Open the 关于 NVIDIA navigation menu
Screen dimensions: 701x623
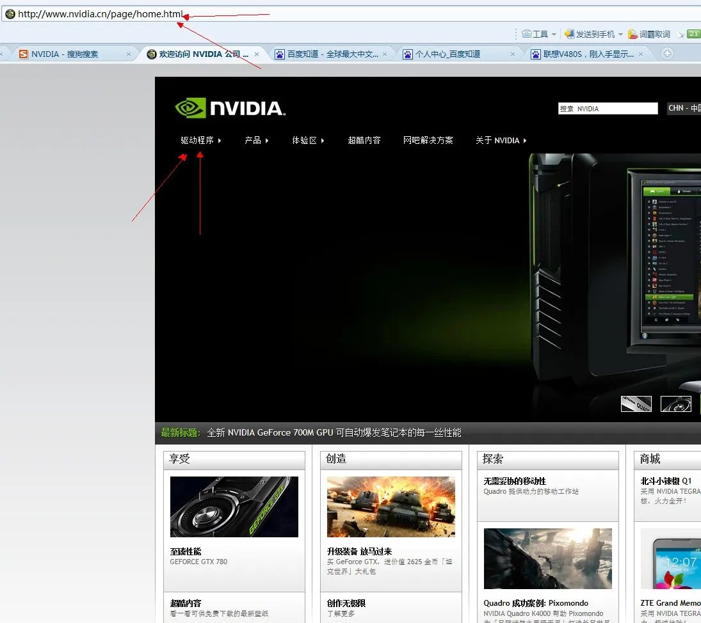(497, 140)
